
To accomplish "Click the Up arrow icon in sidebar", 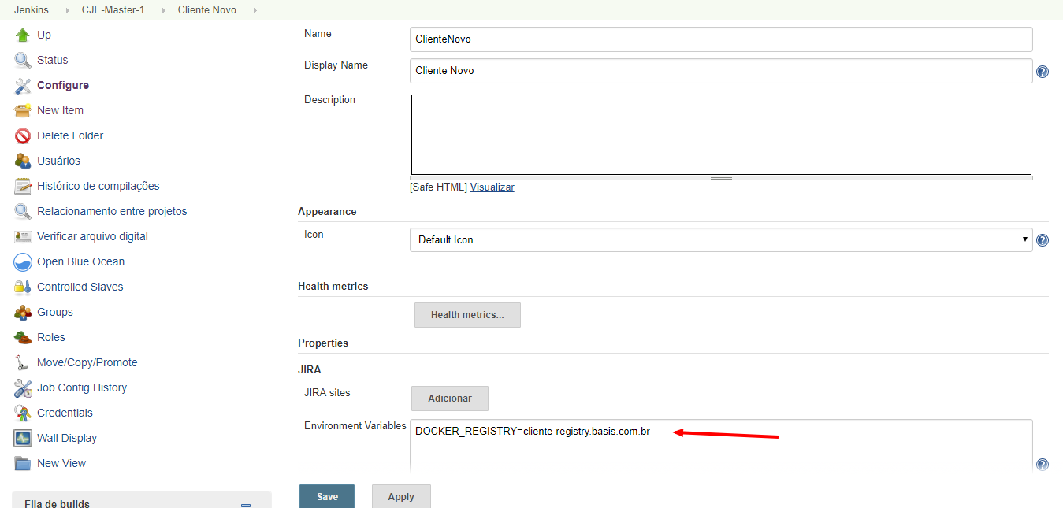I will pyautogui.click(x=22, y=35).
